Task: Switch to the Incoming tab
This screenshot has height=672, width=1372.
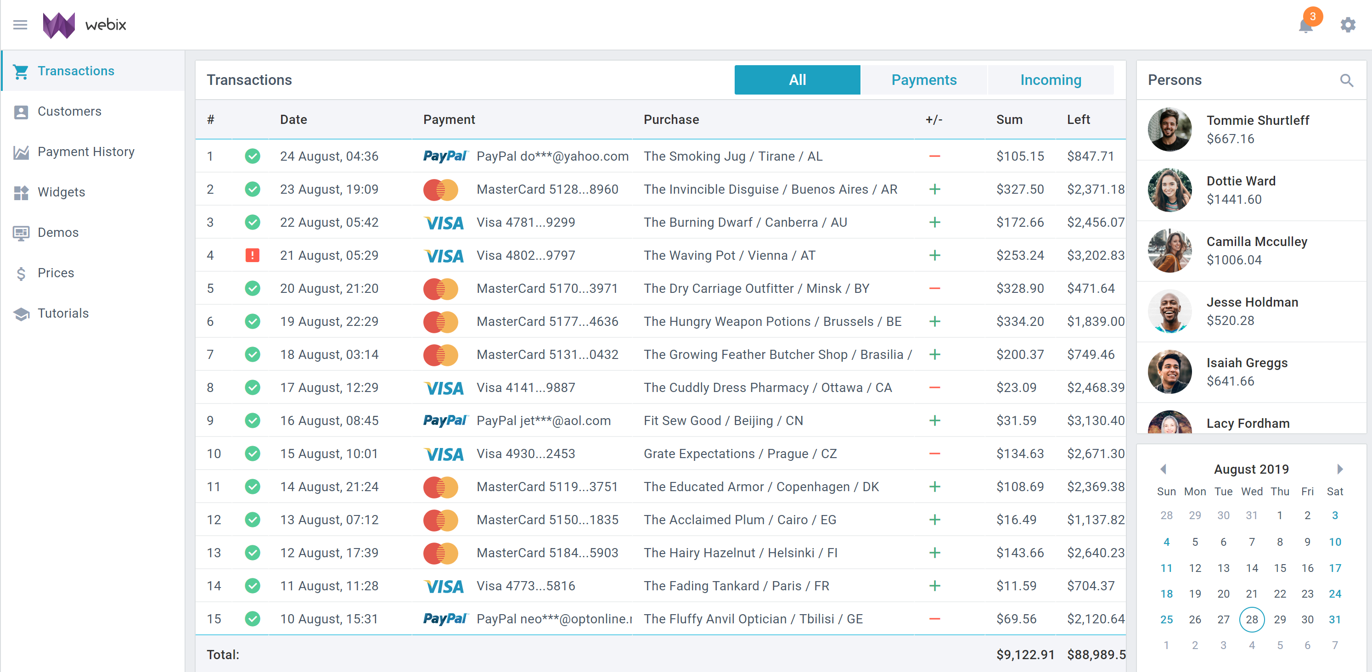Action: pyautogui.click(x=1050, y=80)
